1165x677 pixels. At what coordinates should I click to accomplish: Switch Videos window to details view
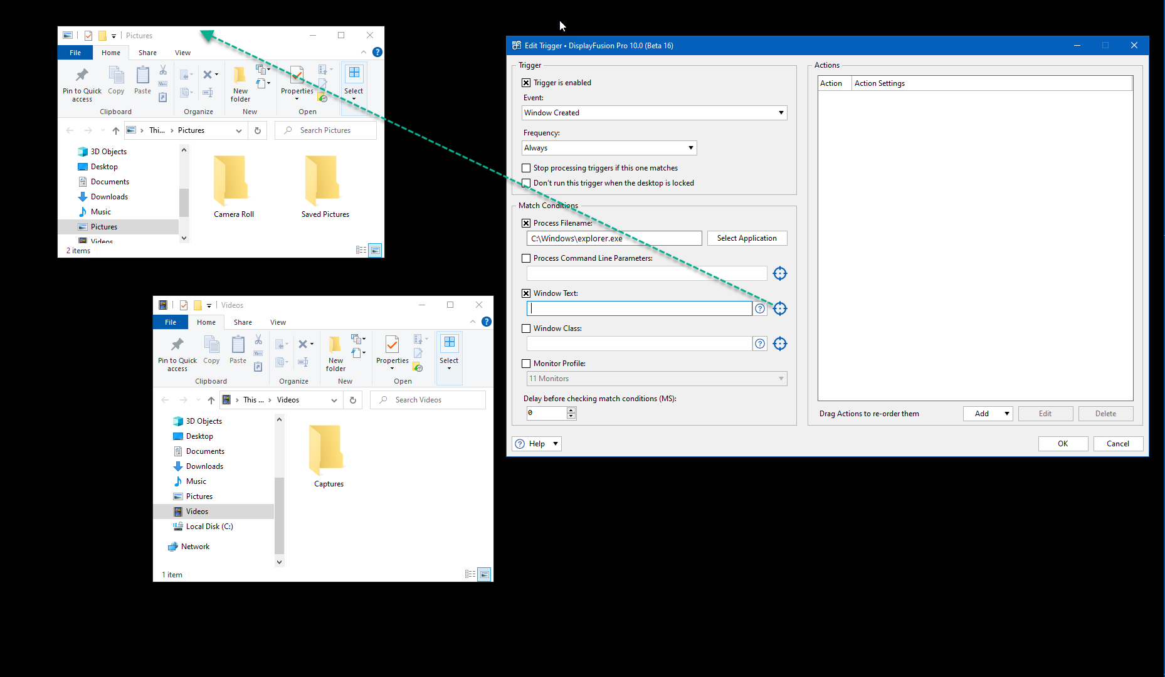click(x=470, y=574)
